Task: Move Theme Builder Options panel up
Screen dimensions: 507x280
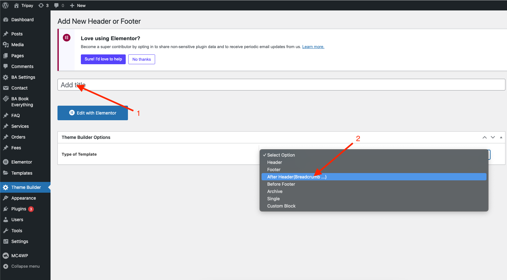Action: [485, 137]
